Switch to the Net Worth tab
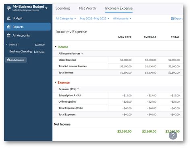 [x=87, y=8]
